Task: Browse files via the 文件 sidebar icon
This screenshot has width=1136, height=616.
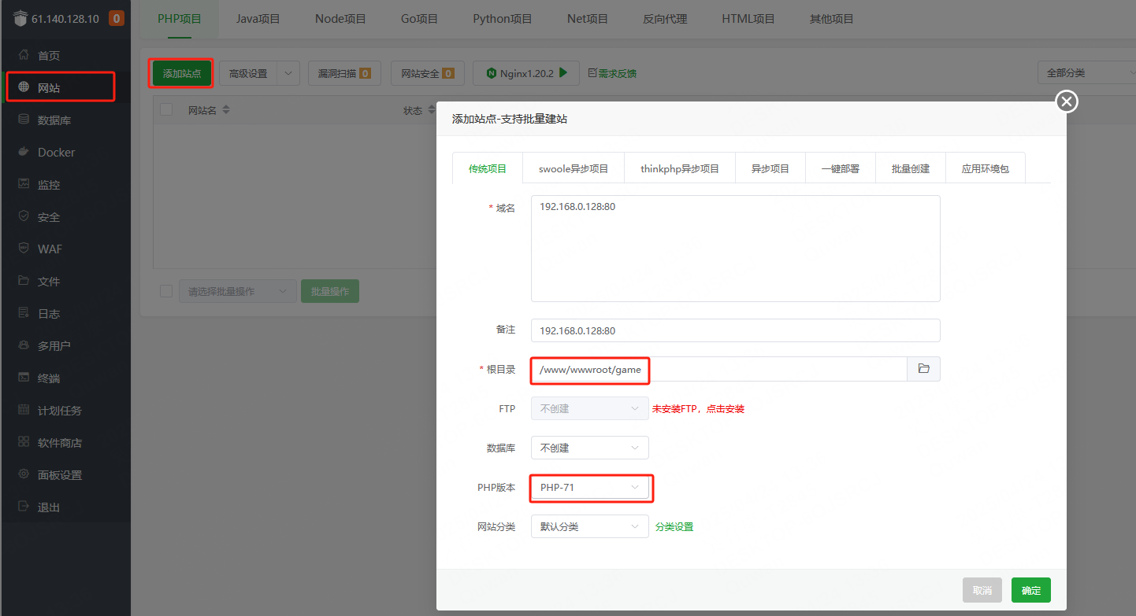Action: pos(47,281)
